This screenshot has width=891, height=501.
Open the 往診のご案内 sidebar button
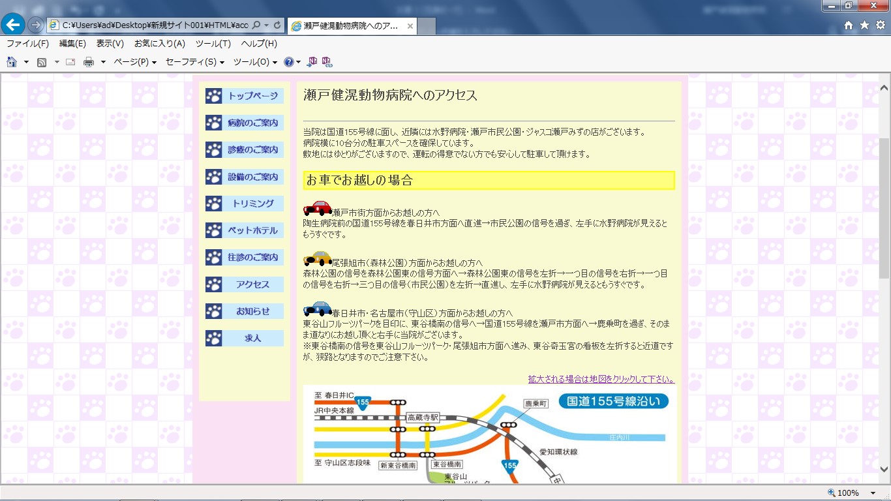(245, 258)
